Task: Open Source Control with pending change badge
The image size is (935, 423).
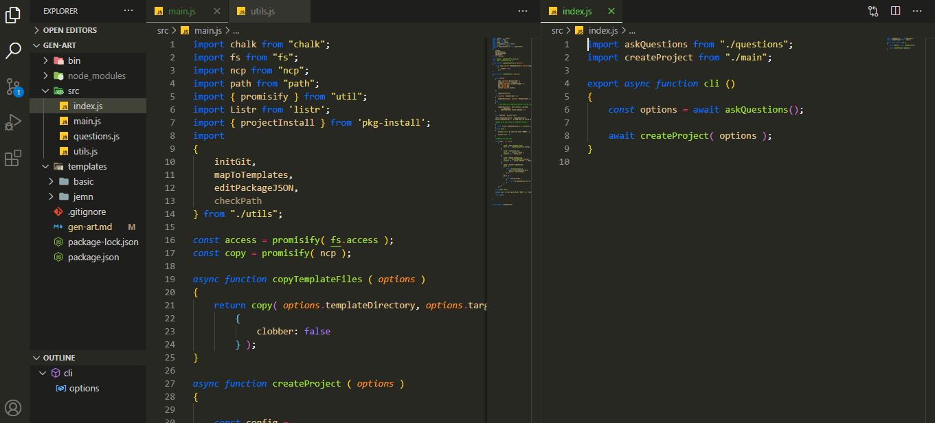Action: 14,87
